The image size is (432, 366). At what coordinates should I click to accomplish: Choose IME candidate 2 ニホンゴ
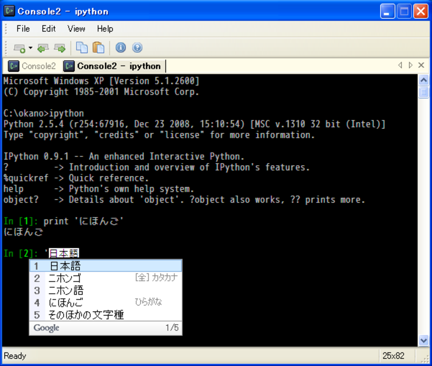[x=106, y=278]
